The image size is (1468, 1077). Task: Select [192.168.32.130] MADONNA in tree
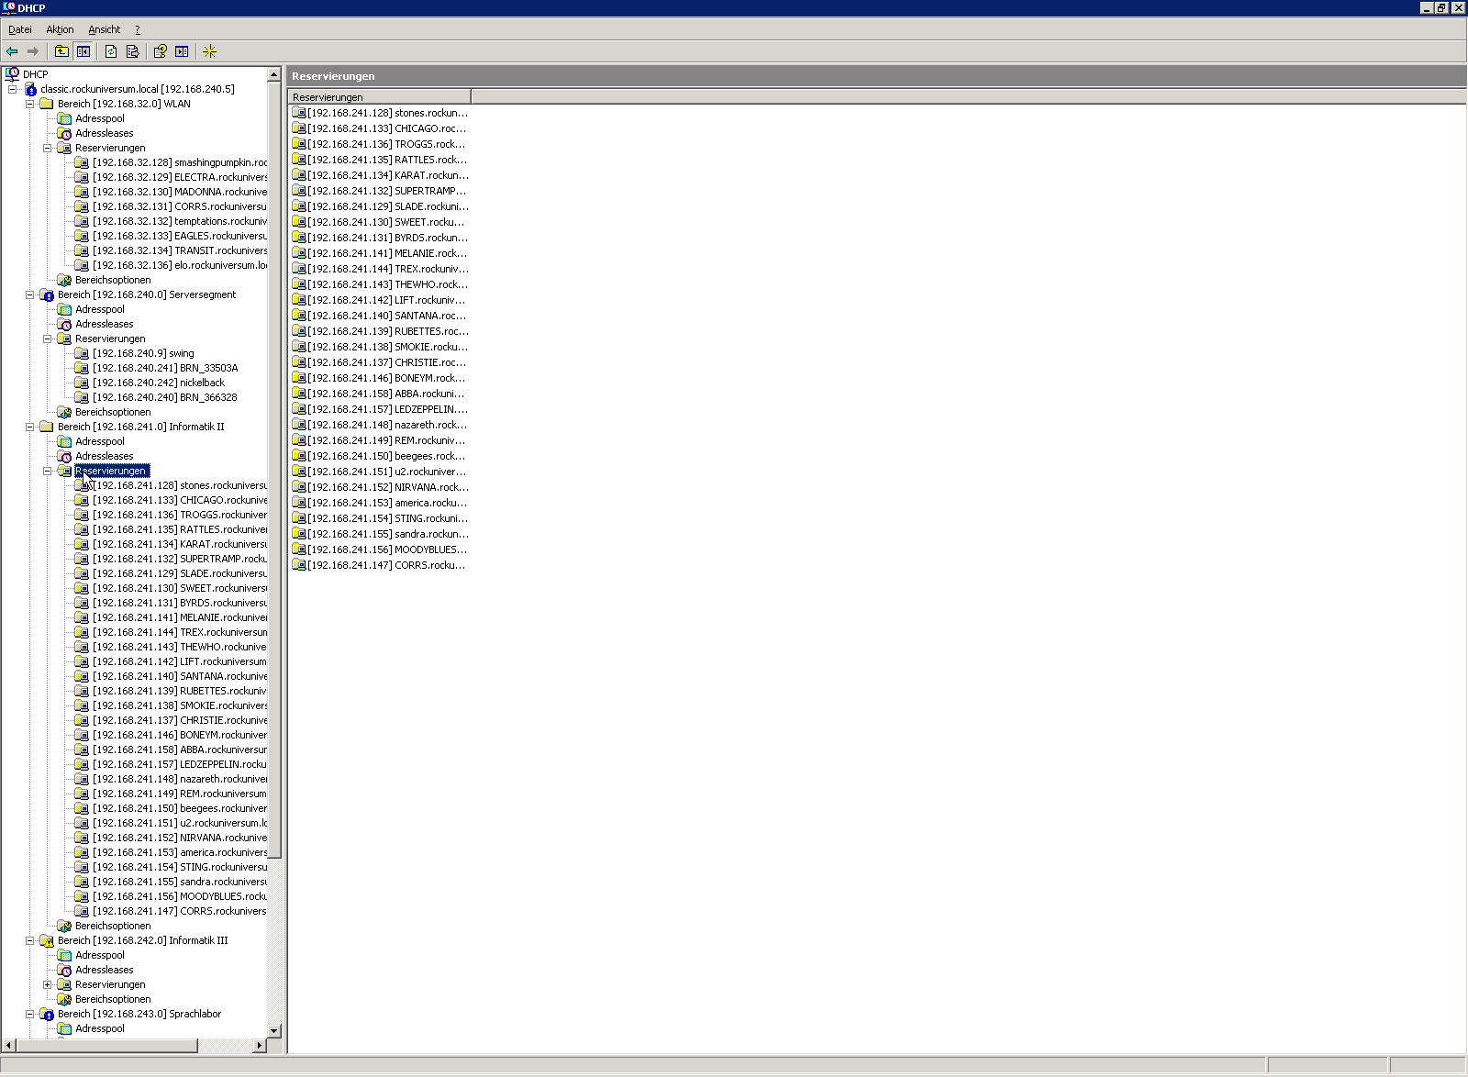click(x=179, y=192)
